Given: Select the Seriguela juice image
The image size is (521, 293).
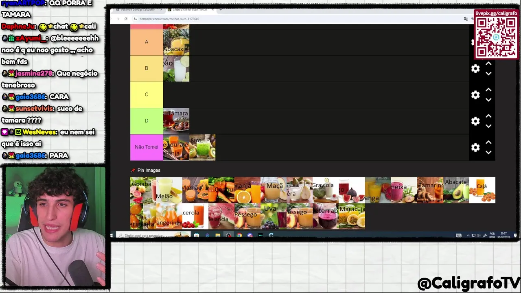Looking at the screenshot, I should 143,216.
